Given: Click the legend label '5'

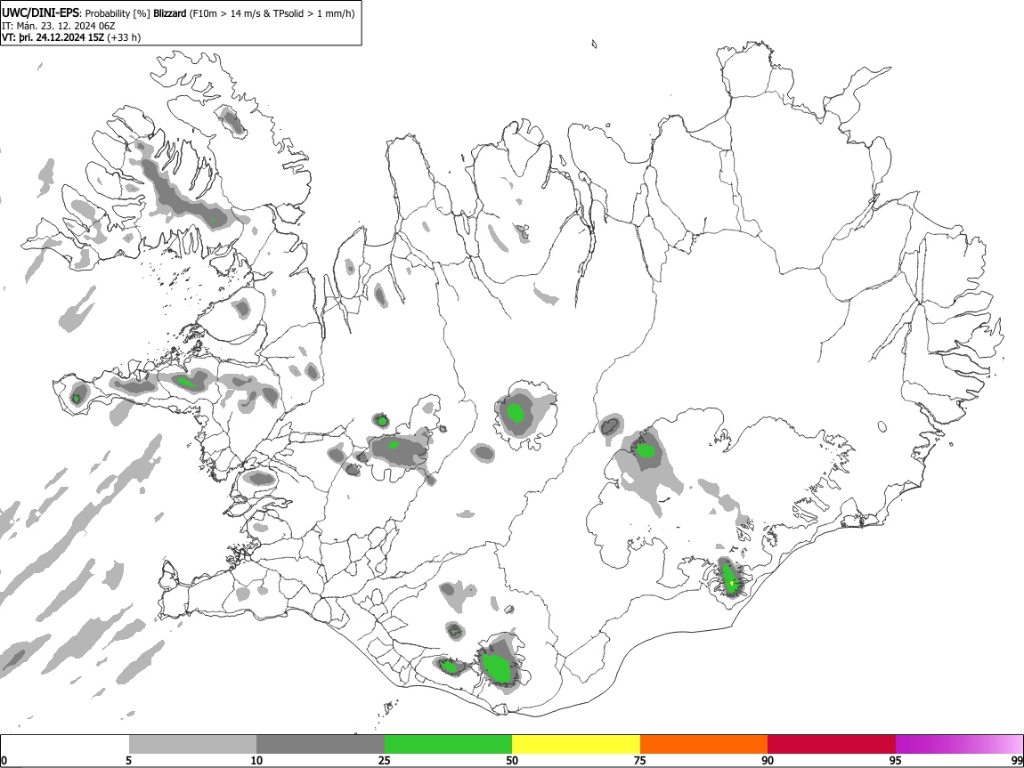Looking at the screenshot, I should point(129,760).
